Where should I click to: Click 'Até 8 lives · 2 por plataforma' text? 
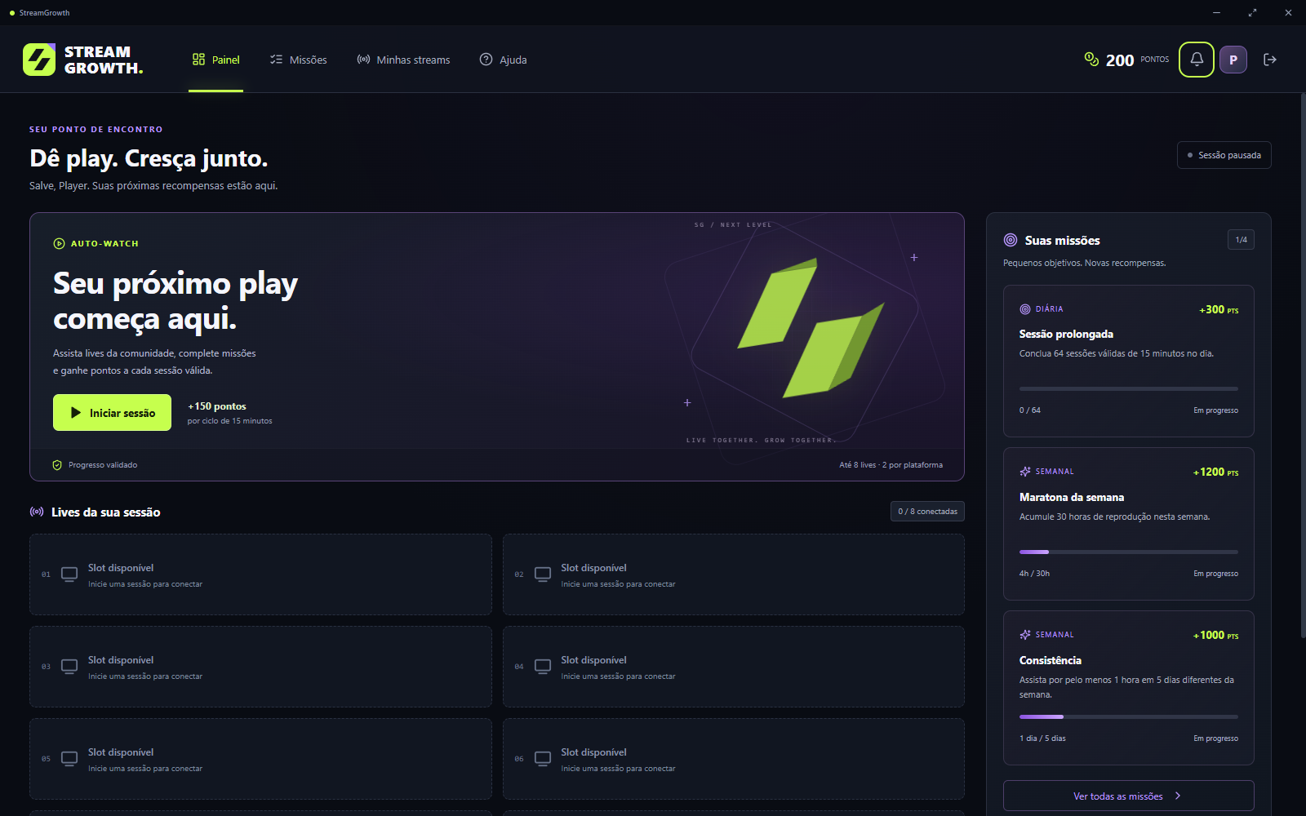point(891,465)
